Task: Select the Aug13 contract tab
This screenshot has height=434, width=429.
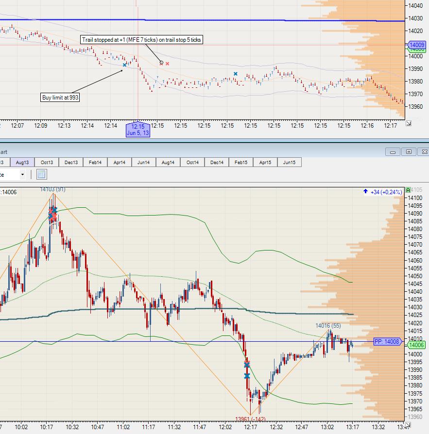Action: click(x=22, y=163)
